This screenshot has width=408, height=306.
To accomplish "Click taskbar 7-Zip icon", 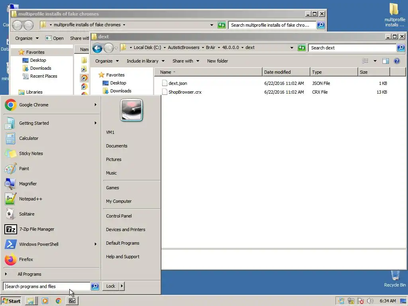I will click(x=72, y=301).
